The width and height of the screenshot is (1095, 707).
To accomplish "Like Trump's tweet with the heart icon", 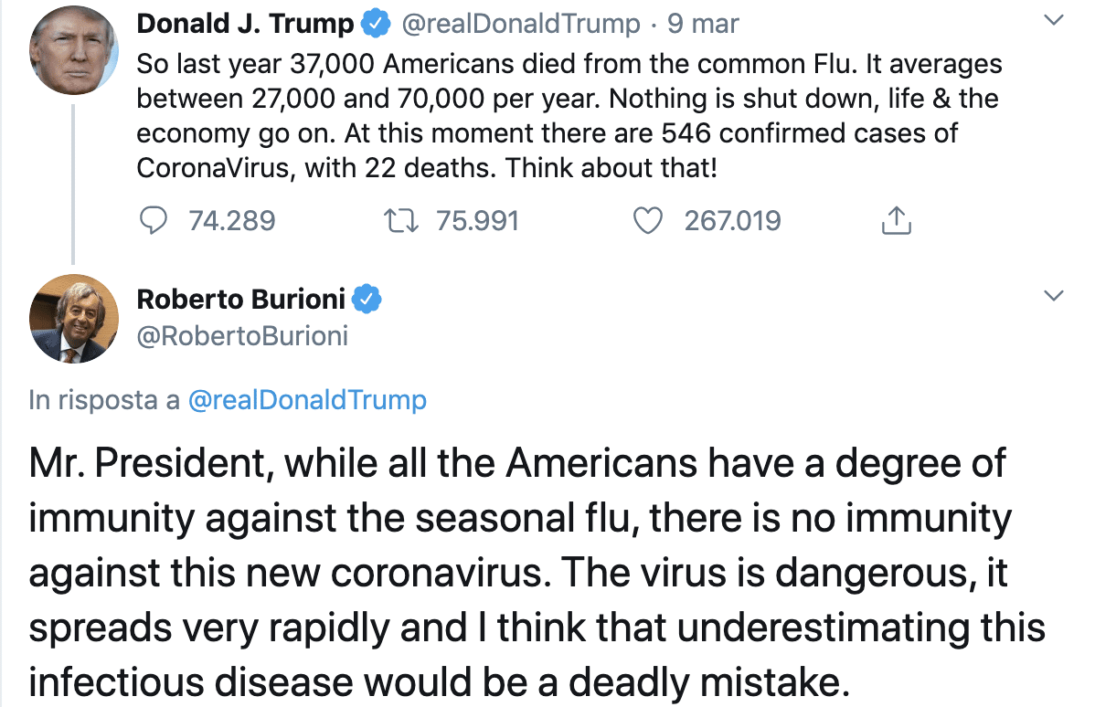I will [648, 220].
